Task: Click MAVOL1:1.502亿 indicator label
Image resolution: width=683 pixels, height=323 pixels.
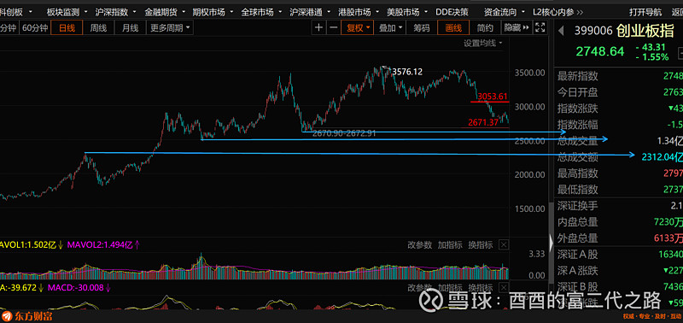Action: coord(32,244)
